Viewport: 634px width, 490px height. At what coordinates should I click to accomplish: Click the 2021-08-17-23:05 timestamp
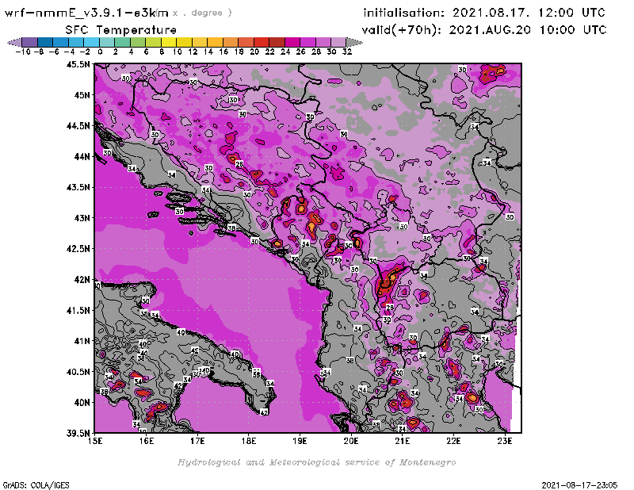(x=585, y=484)
